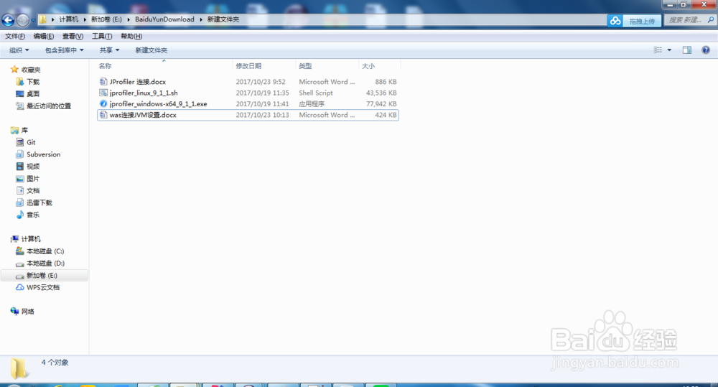Screen dimensions: 718x387
Task: Toggle the preview pane icon
Action: pyautogui.click(x=687, y=50)
